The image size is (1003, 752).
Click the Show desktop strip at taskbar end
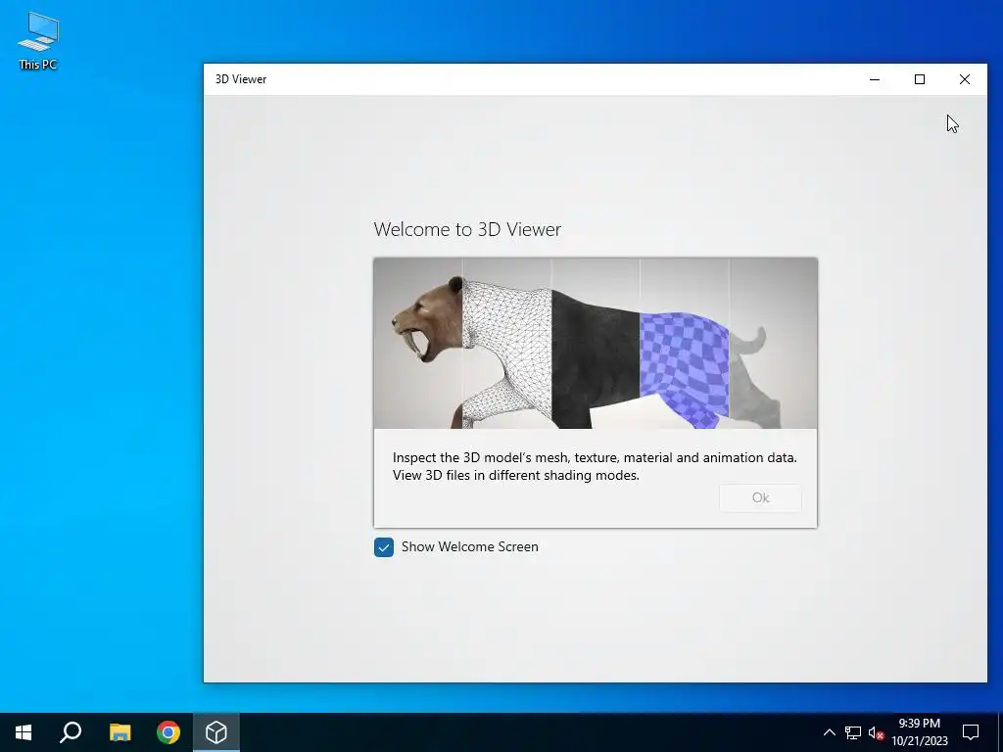coord(1000,732)
